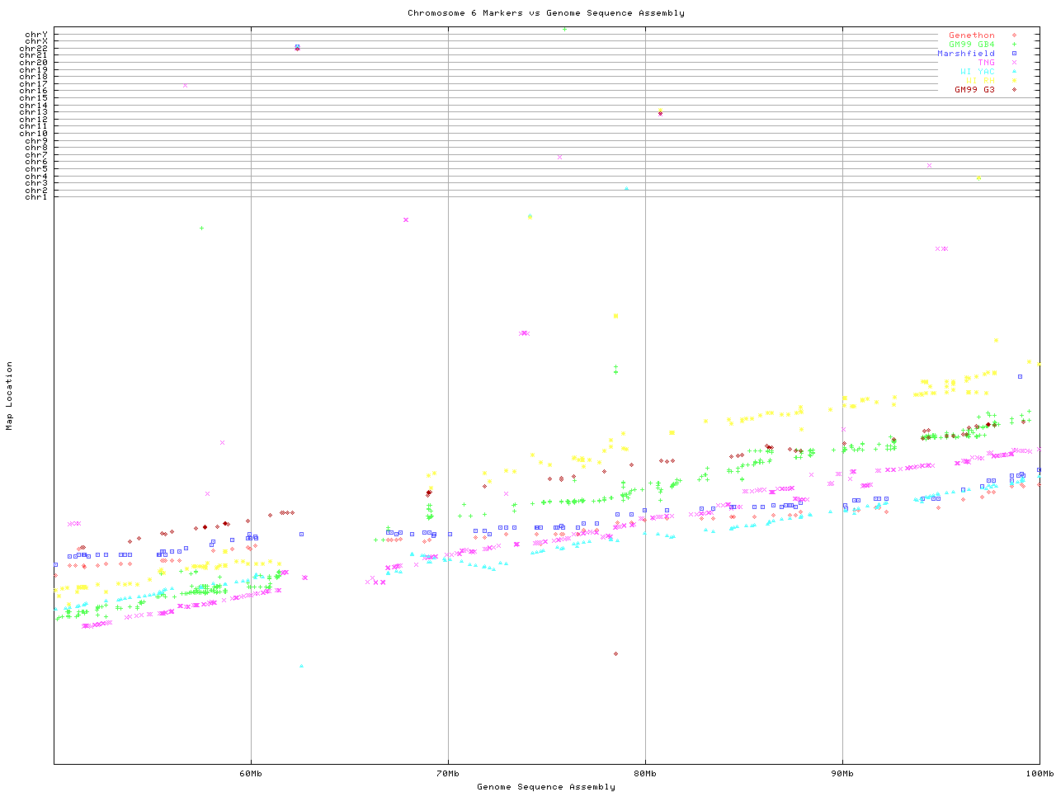The width and height of the screenshot is (1056, 792).
Task: Click the WI RH star legend symbol
Action: (x=1014, y=81)
